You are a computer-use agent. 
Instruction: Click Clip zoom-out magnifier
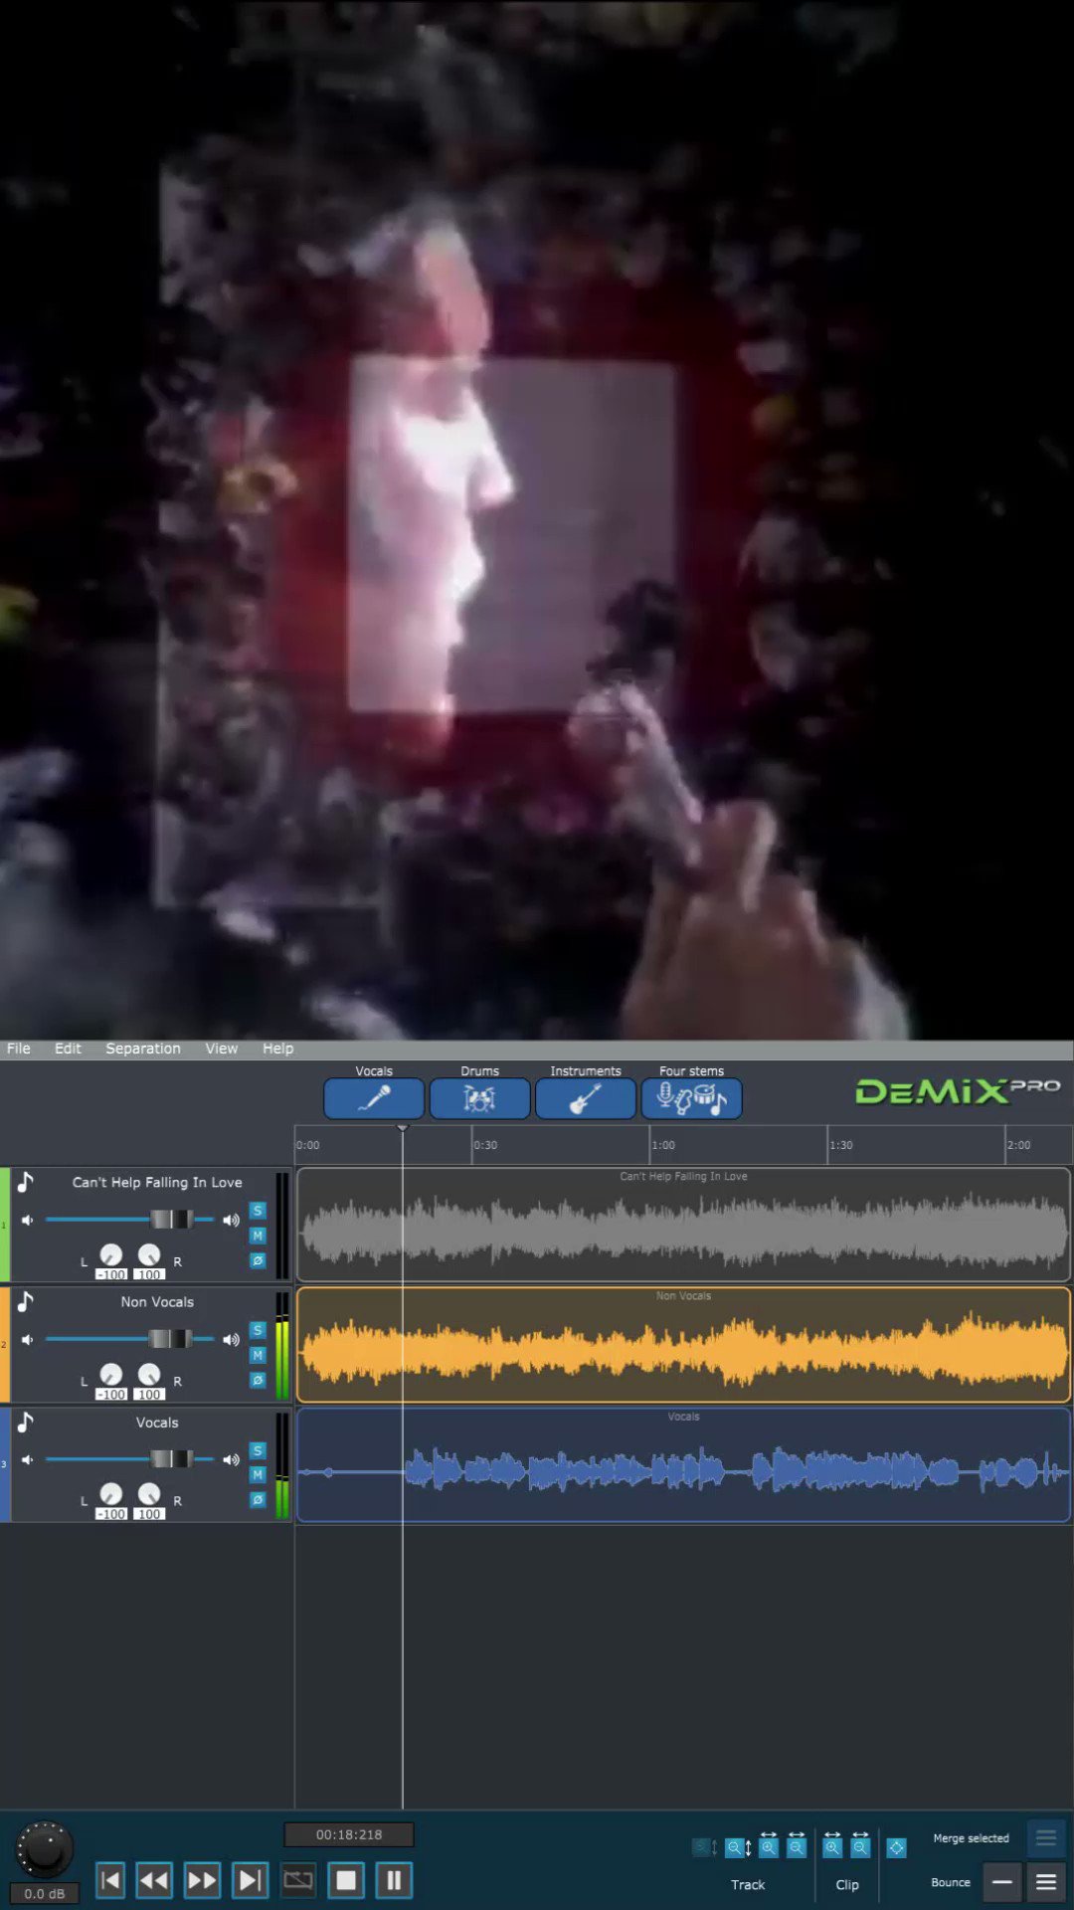click(x=860, y=1846)
